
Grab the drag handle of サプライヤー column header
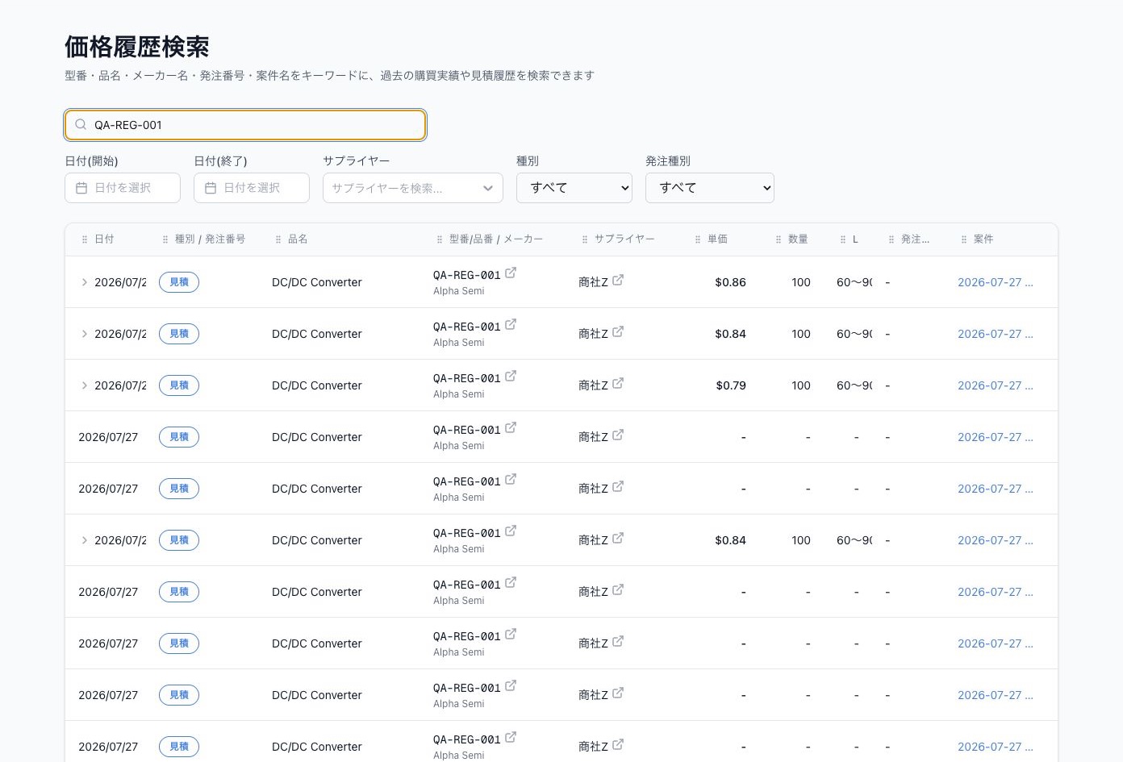pos(585,239)
